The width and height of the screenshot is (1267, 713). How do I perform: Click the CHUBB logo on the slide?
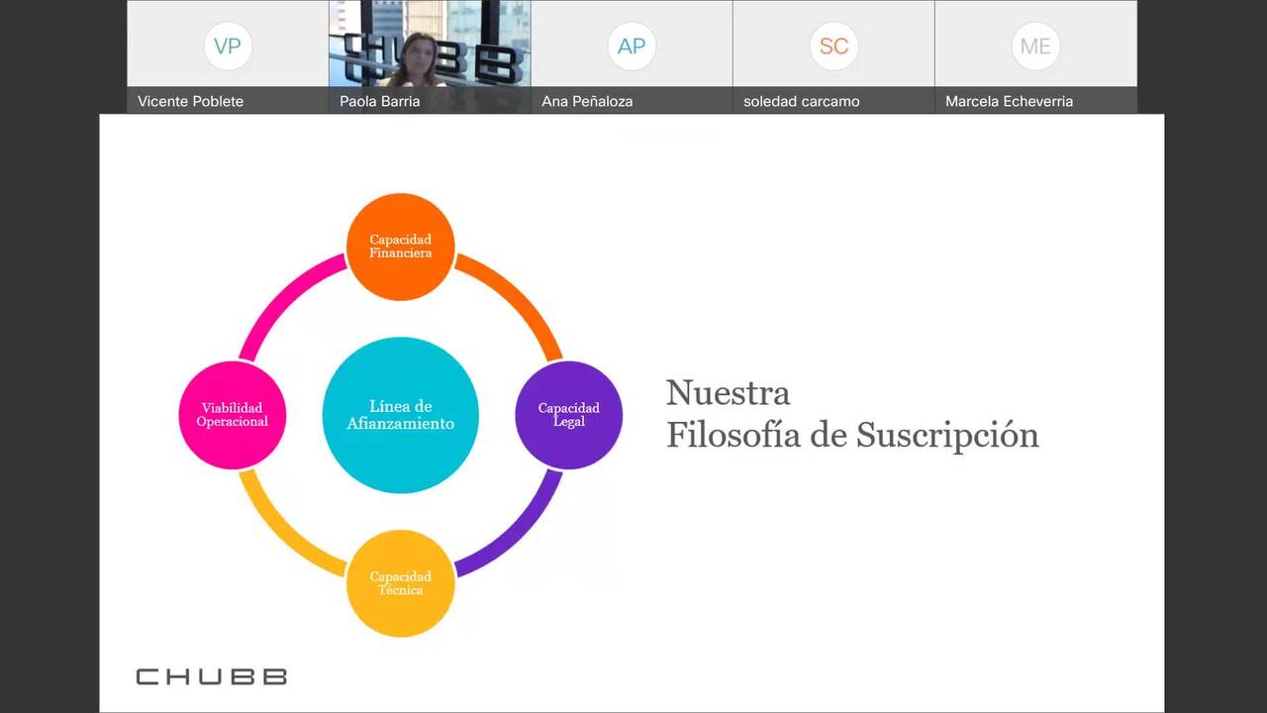[x=211, y=676]
